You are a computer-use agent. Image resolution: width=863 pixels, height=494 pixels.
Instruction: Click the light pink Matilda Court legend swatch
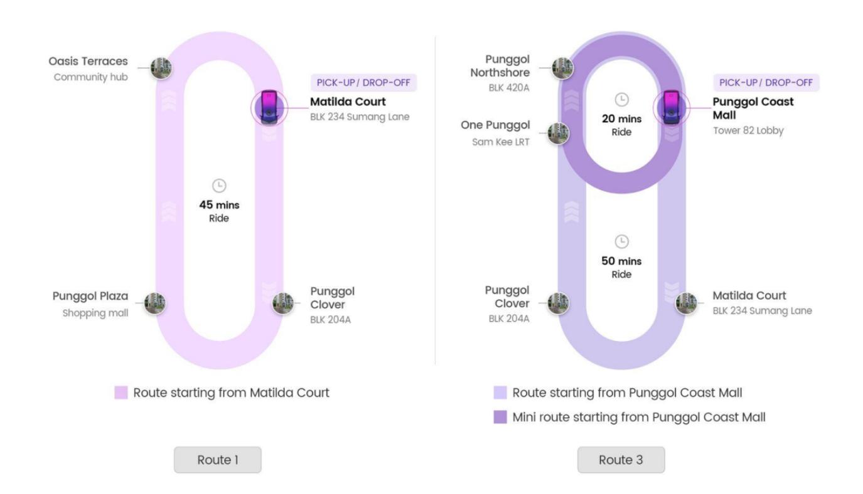(121, 393)
